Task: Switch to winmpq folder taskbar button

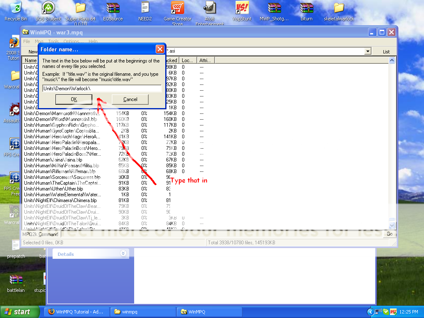Action: click(143, 312)
